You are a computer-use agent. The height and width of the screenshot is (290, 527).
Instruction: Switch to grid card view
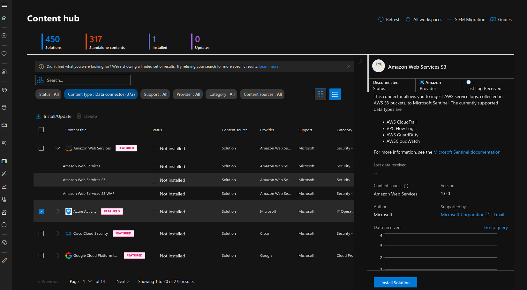320,94
